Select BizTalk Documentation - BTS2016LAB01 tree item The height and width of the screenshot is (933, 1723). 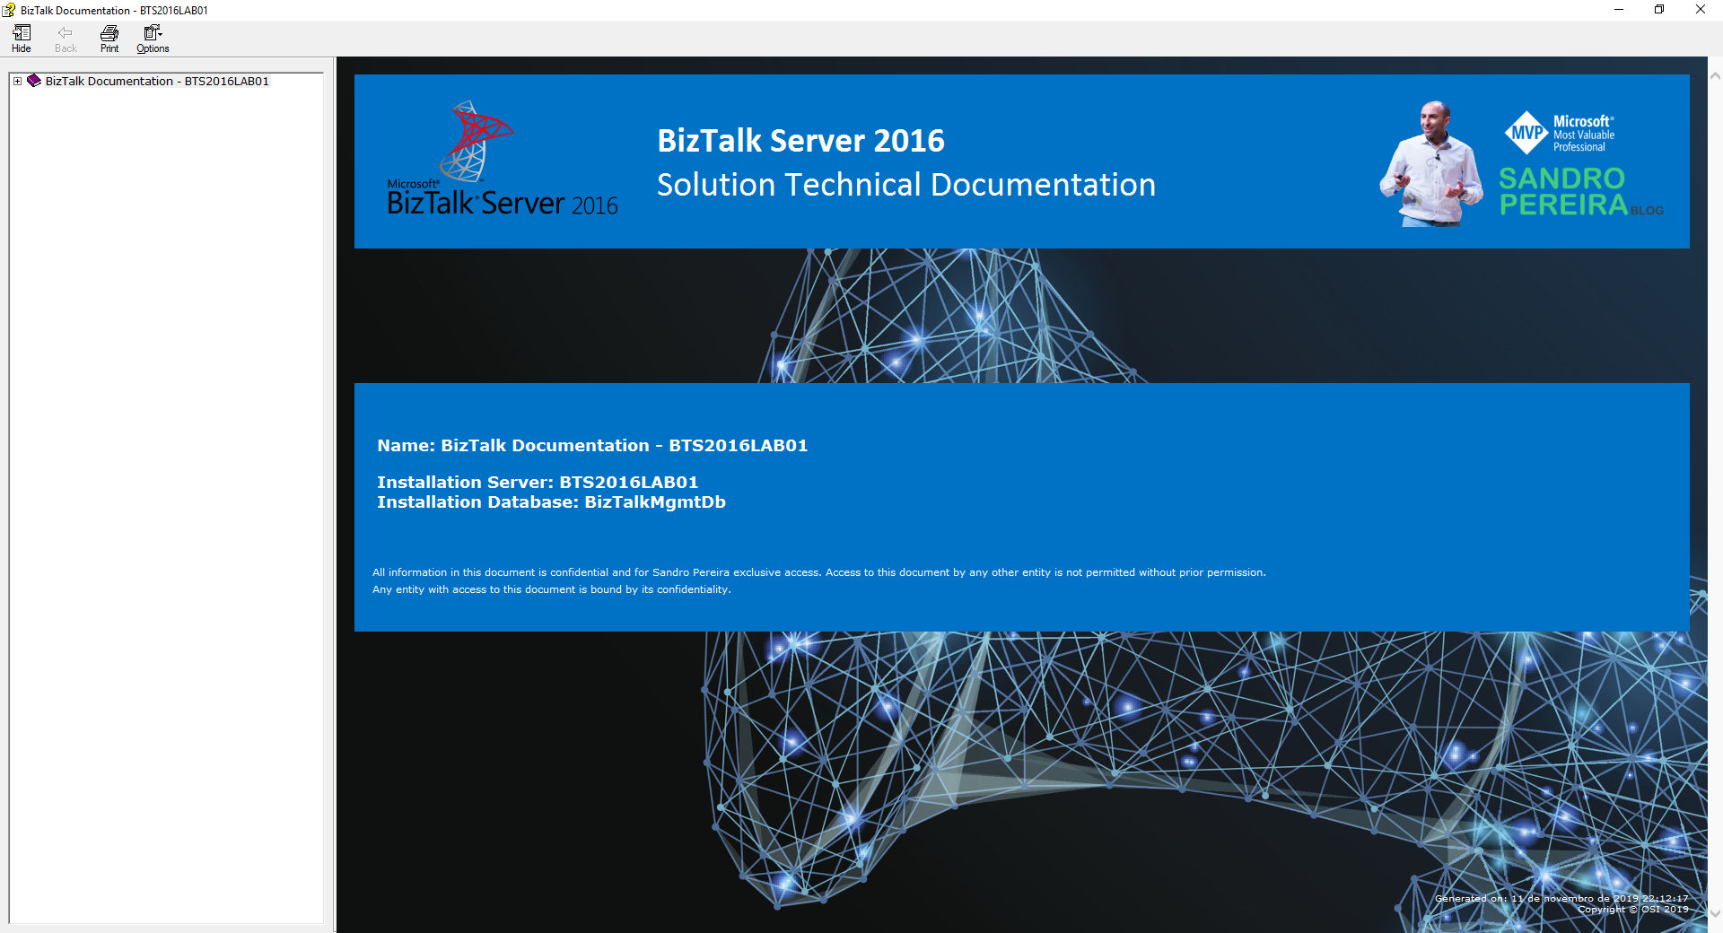[x=157, y=81]
